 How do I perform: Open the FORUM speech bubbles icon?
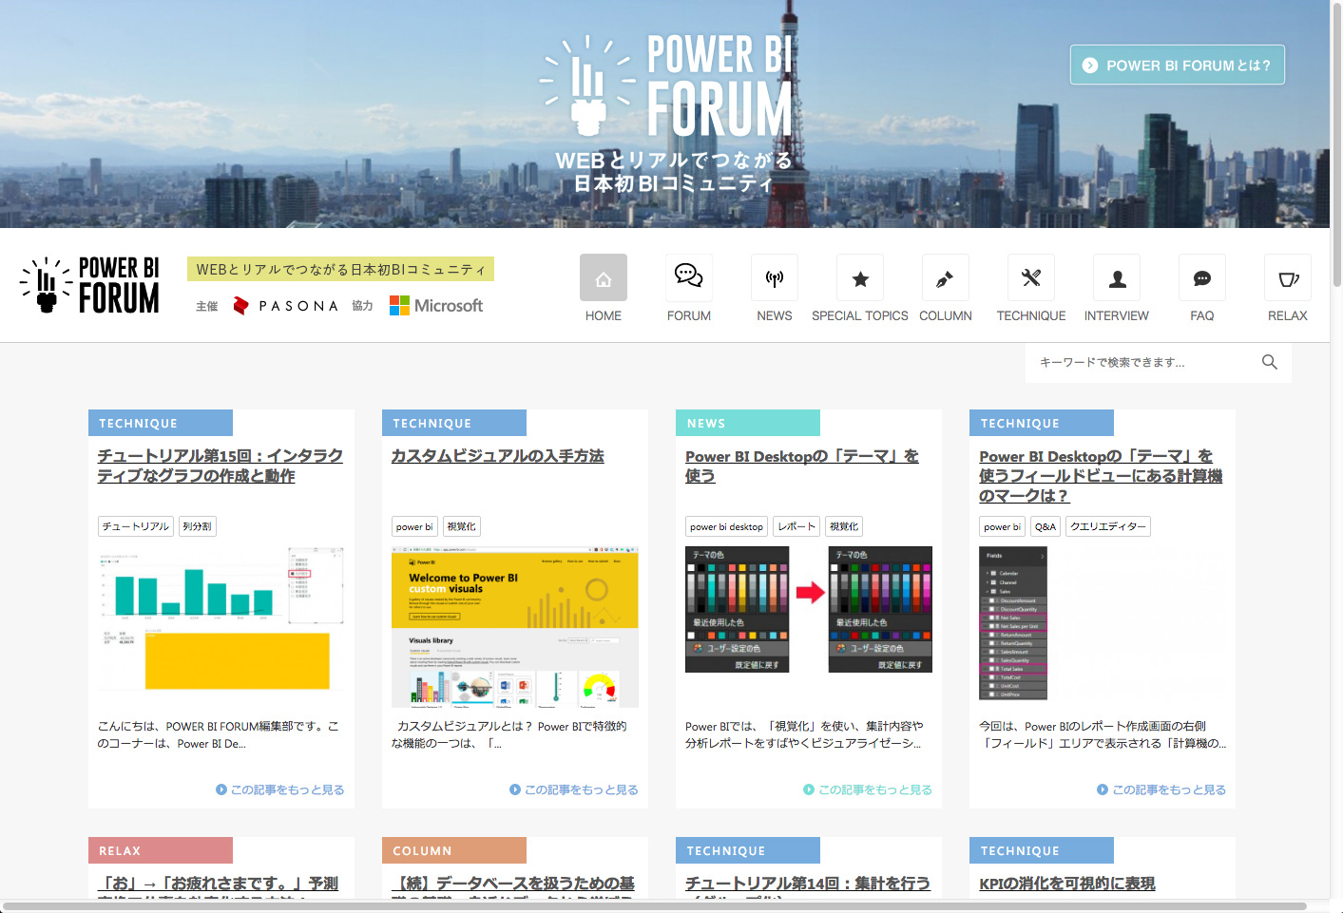[x=688, y=278]
